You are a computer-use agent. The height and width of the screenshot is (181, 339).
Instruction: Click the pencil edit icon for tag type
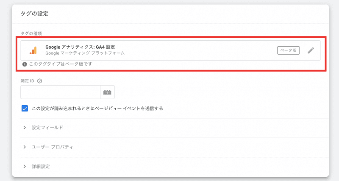click(x=311, y=50)
